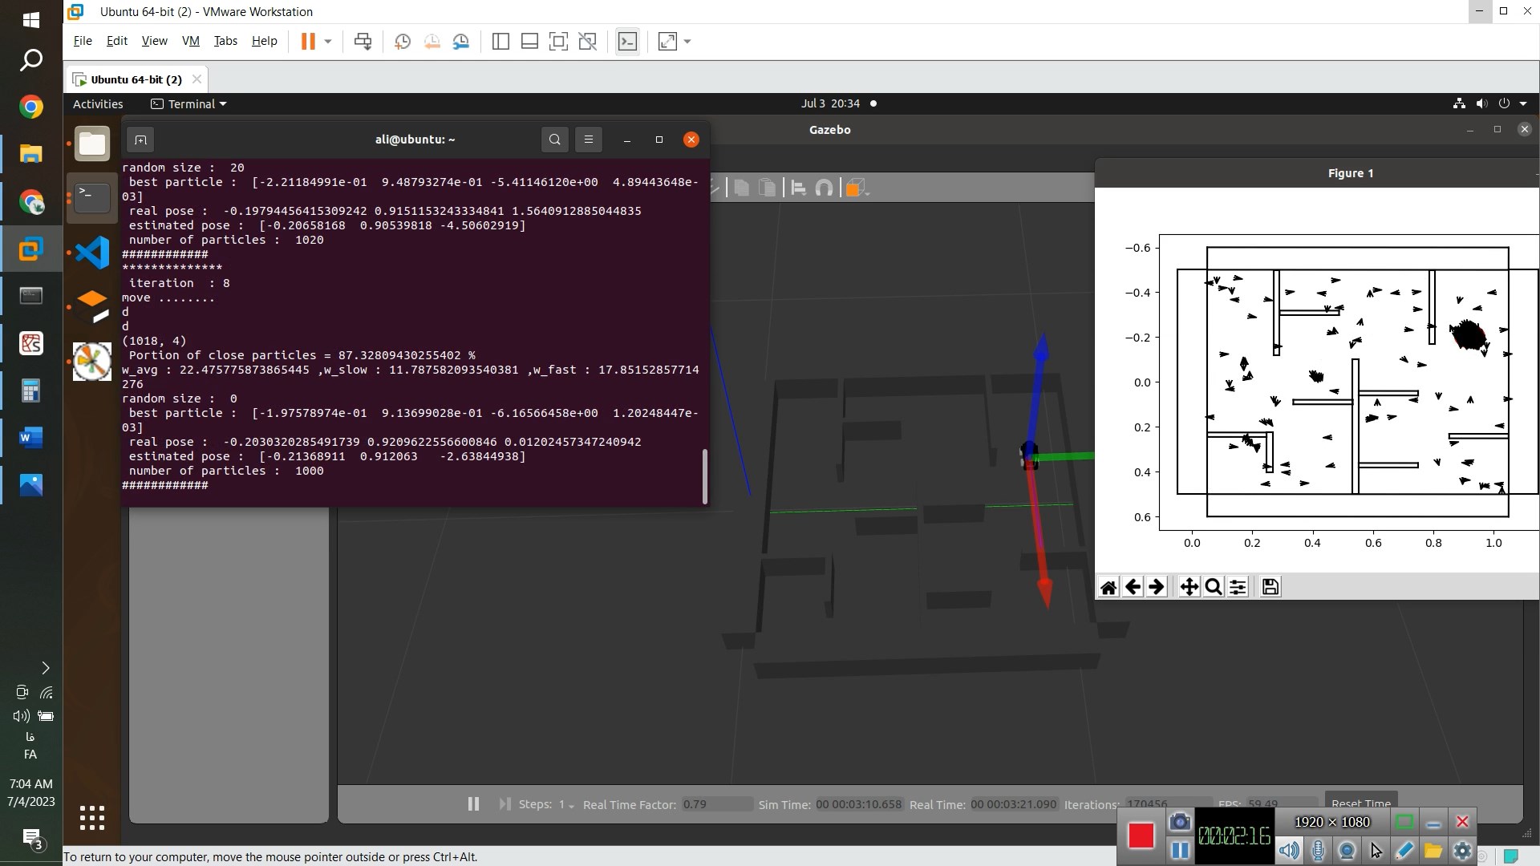Select the Home view in Figure 1 toolbar
The width and height of the screenshot is (1540, 866).
point(1108,586)
